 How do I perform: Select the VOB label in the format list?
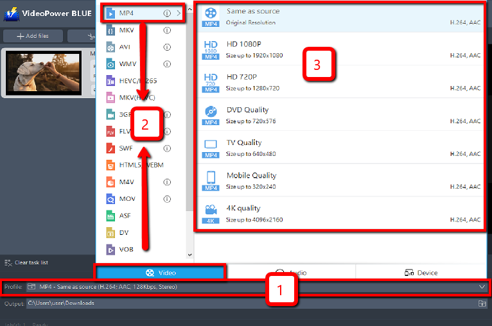tap(126, 250)
